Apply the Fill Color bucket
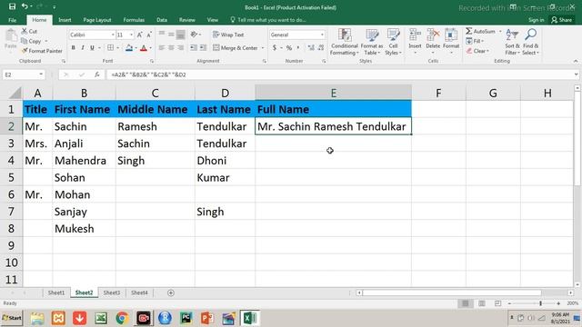The image size is (582, 327). [x=129, y=47]
